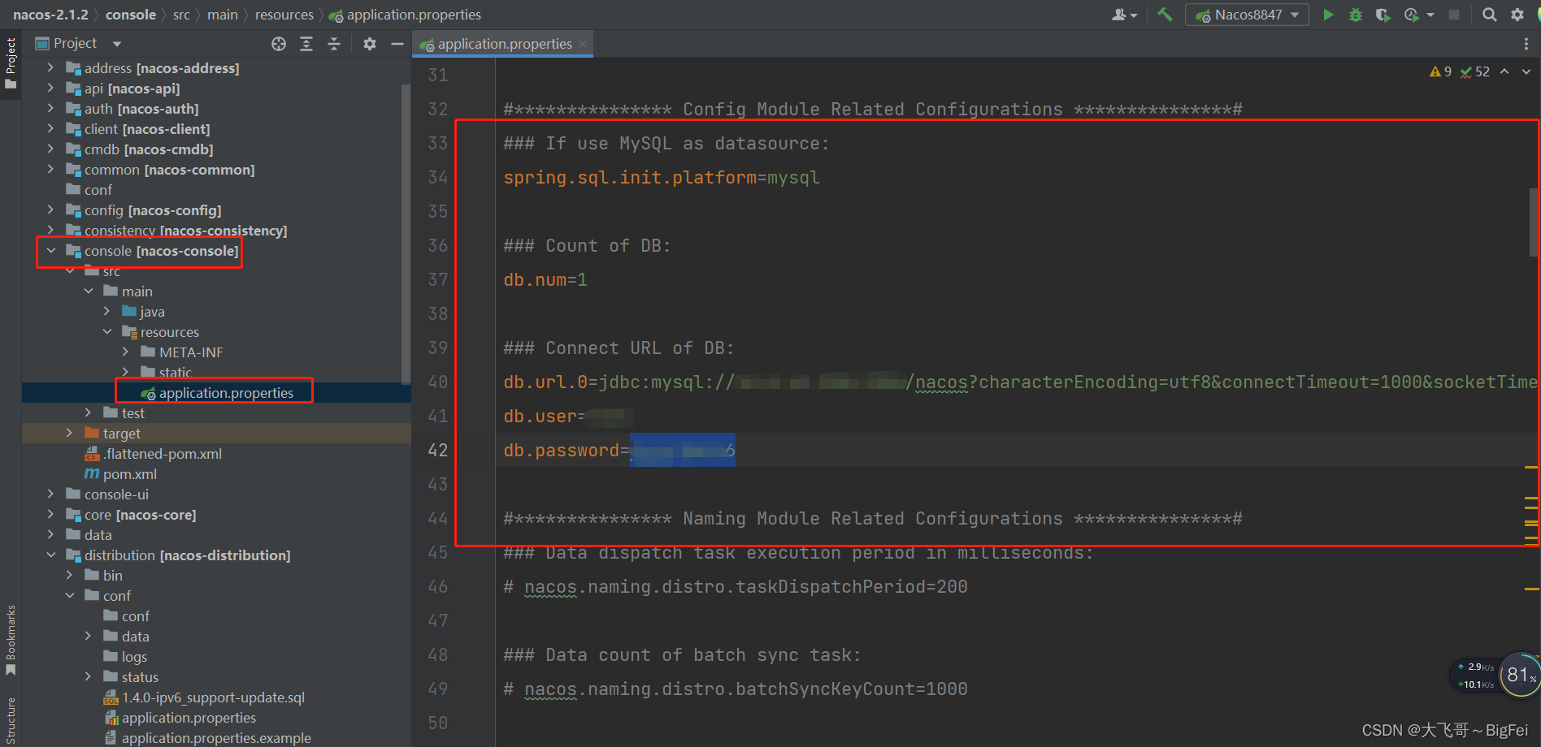
Task: Expand the target folder
Action: click(x=69, y=434)
